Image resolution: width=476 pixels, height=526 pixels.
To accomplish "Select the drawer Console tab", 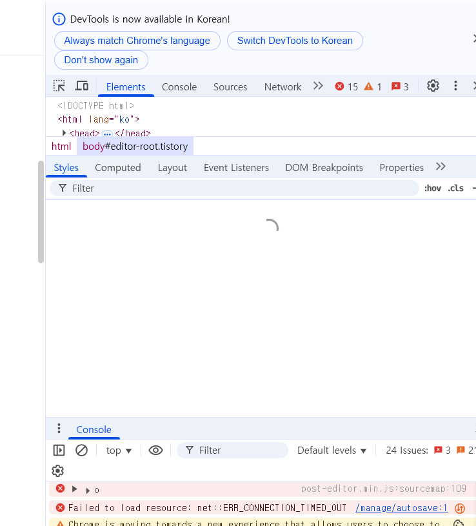I will tap(94, 430).
